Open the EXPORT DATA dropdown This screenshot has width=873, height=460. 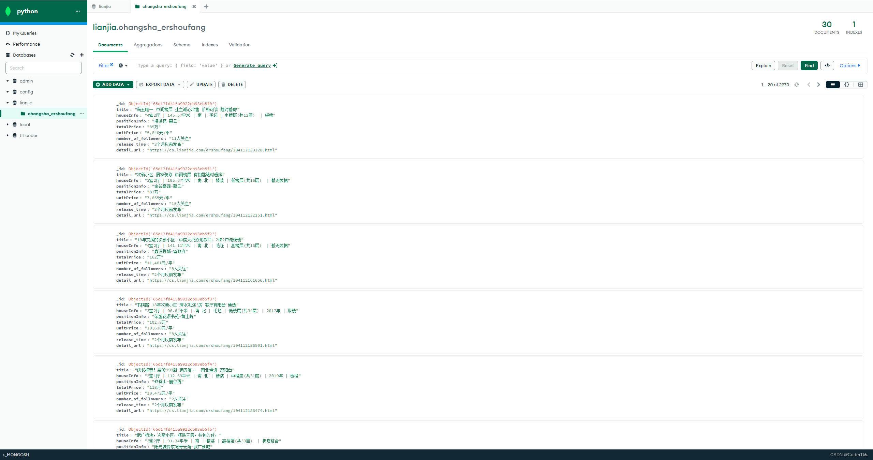click(160, 85)
